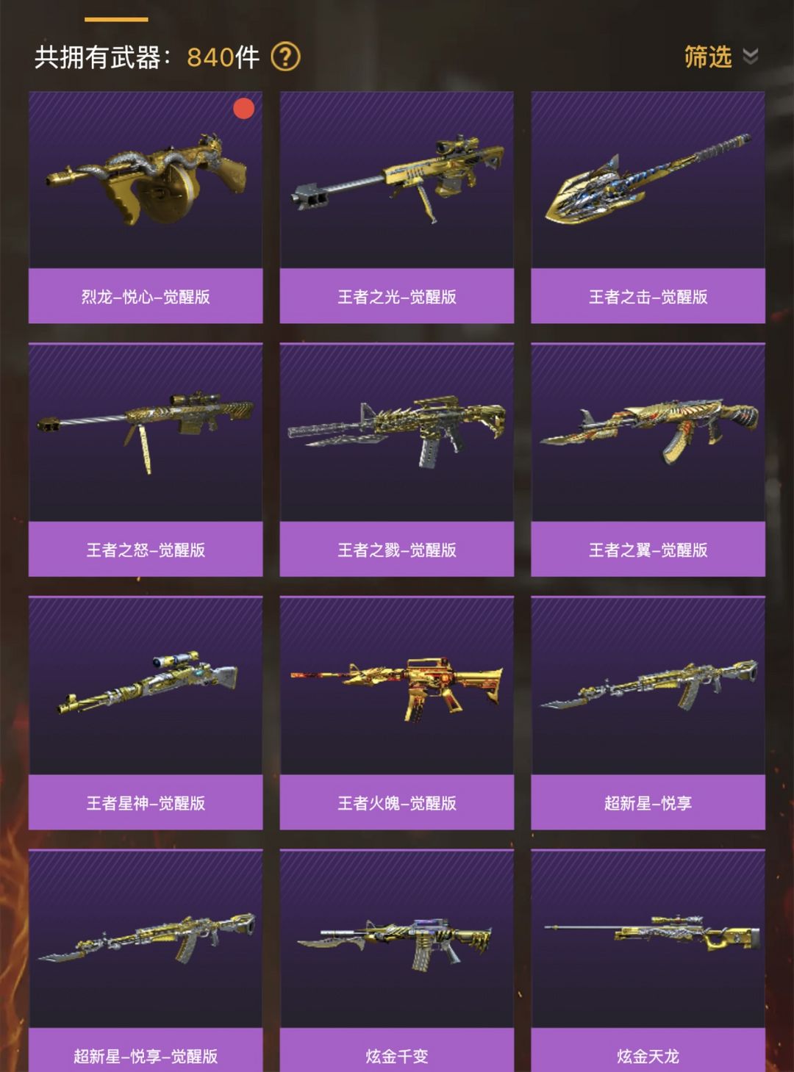794x1072 pixels.
Task: Click the 王者之光-觉醒版 purple label
Action: (397, 296)
